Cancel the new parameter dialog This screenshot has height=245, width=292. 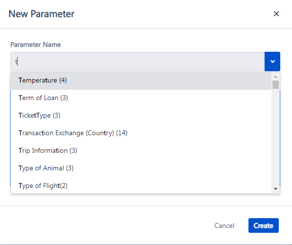(224, 225)
